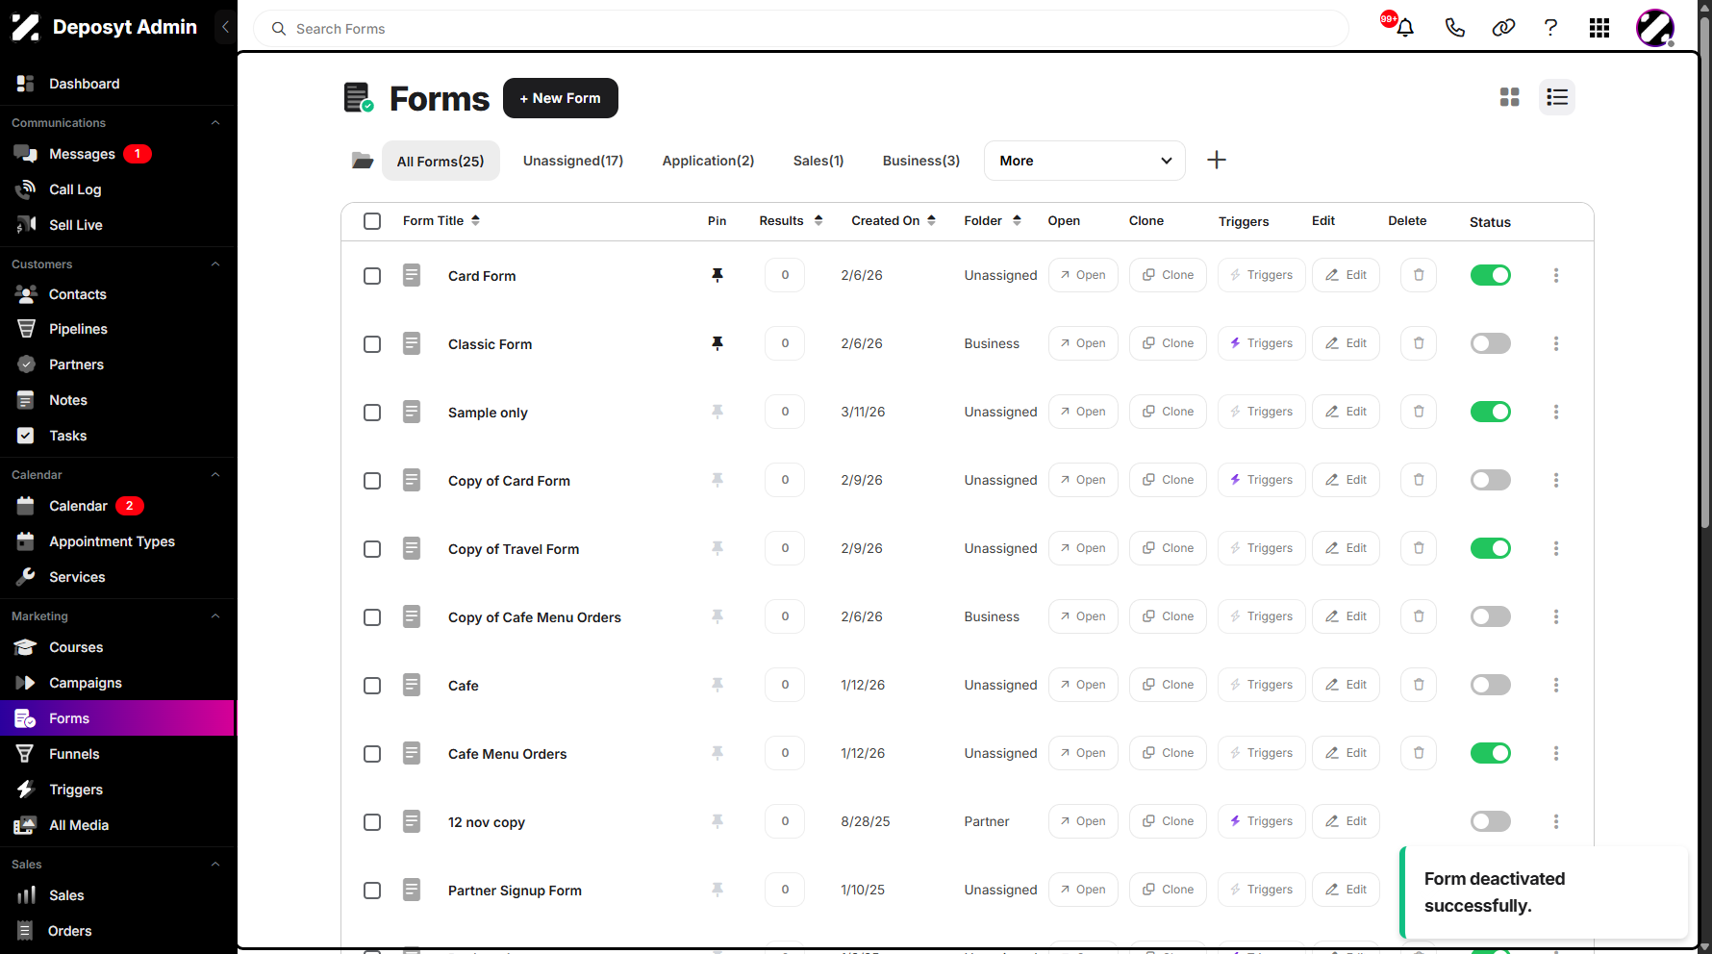Click the phone dialer icon in header
The width and height of the screenshot is (1712, 954).
point(1455,28)
